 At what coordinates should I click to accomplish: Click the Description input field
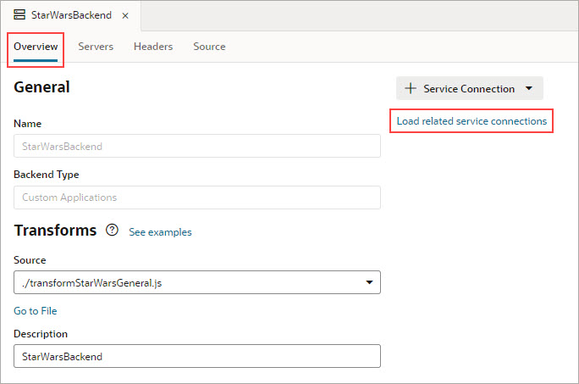(197, 356)
